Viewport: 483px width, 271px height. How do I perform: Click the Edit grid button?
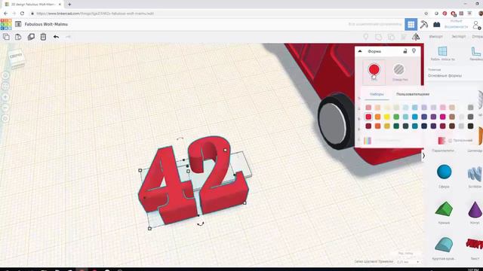405,254
